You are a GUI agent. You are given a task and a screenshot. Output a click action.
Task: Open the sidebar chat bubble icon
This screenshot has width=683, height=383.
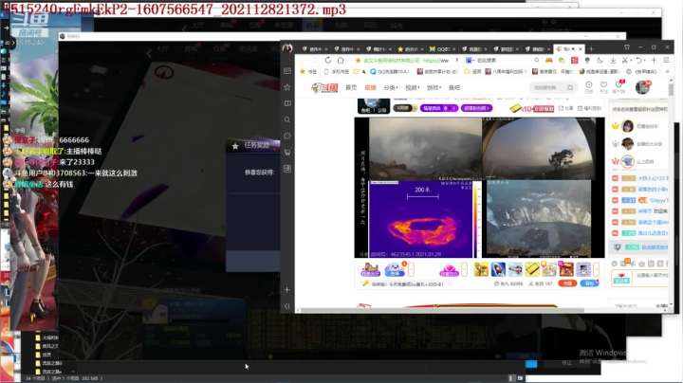click(x=287, y=136)
